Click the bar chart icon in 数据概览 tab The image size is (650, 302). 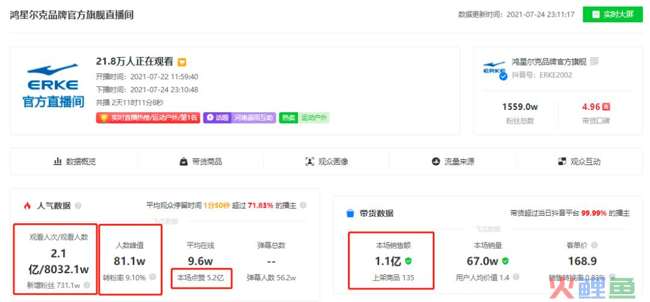pos(58,162)
